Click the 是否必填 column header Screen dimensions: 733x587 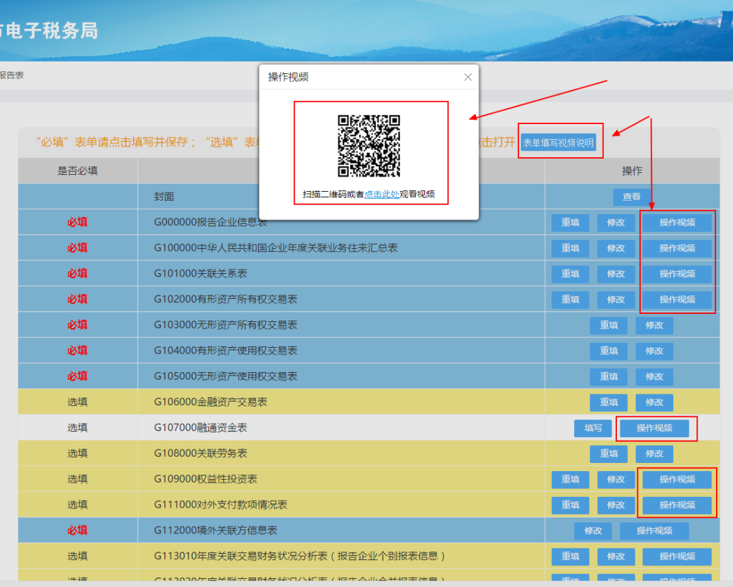click(x=77, y=171)
